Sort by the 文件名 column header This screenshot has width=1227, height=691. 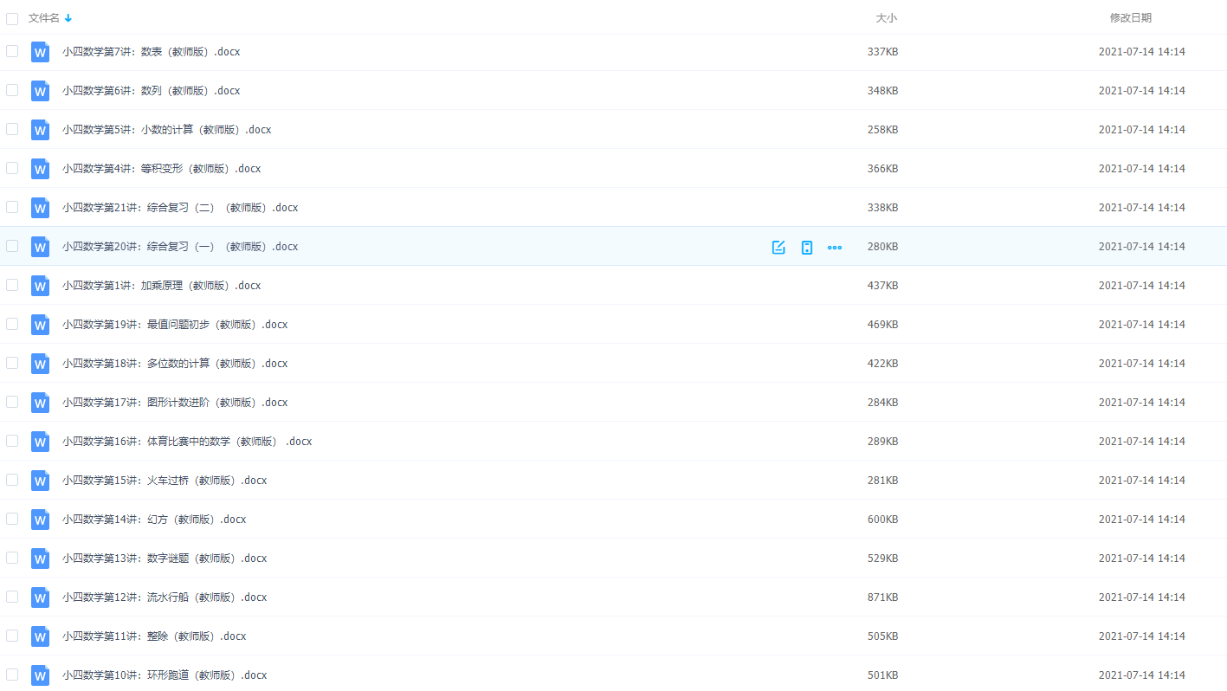pyautogui.click(x=44, y=18)
